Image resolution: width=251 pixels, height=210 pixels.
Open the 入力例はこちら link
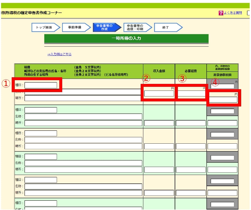(x=59, y=54)
